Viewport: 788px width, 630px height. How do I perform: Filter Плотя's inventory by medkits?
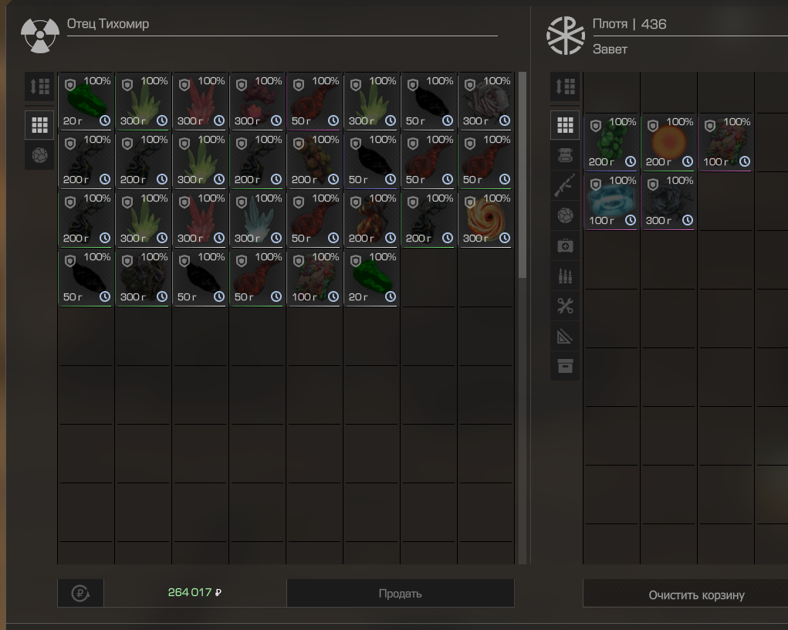[565, 246]
